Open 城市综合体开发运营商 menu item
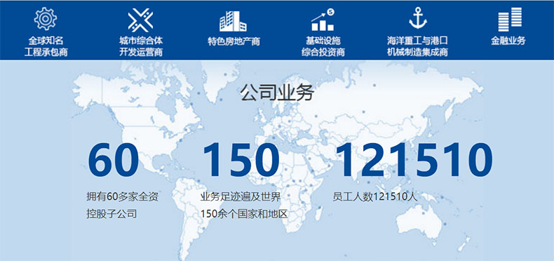This screenshot has width=554, height=261. (x=141, y=46)
